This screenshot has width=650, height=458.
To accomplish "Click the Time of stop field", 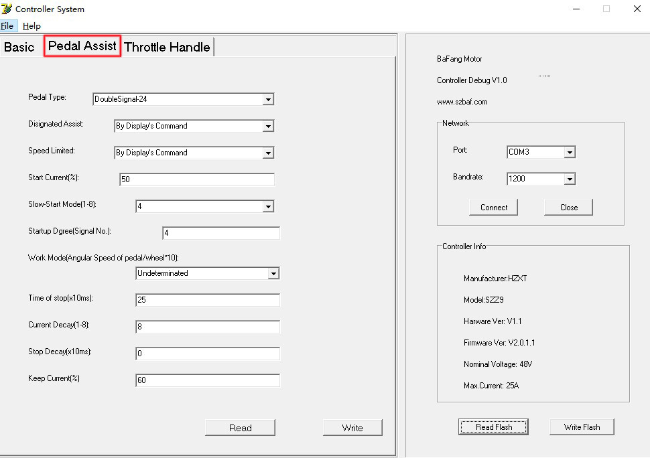I will pyautogui.click(x=207, y=300).
